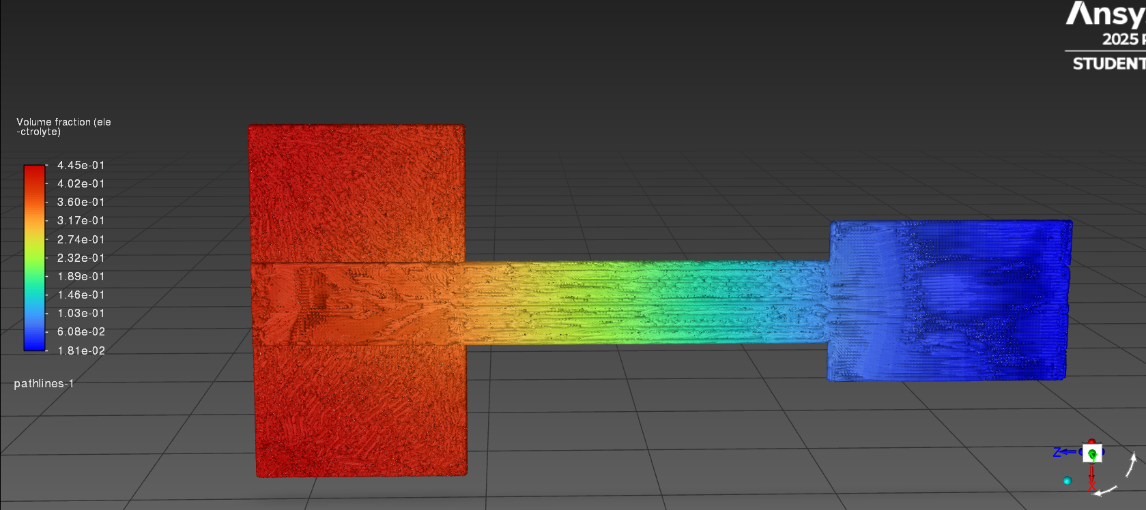Screen dimensions: 1146x510
Task: Click the legend minimum value 1.81e-02
Action: [81, 350]
